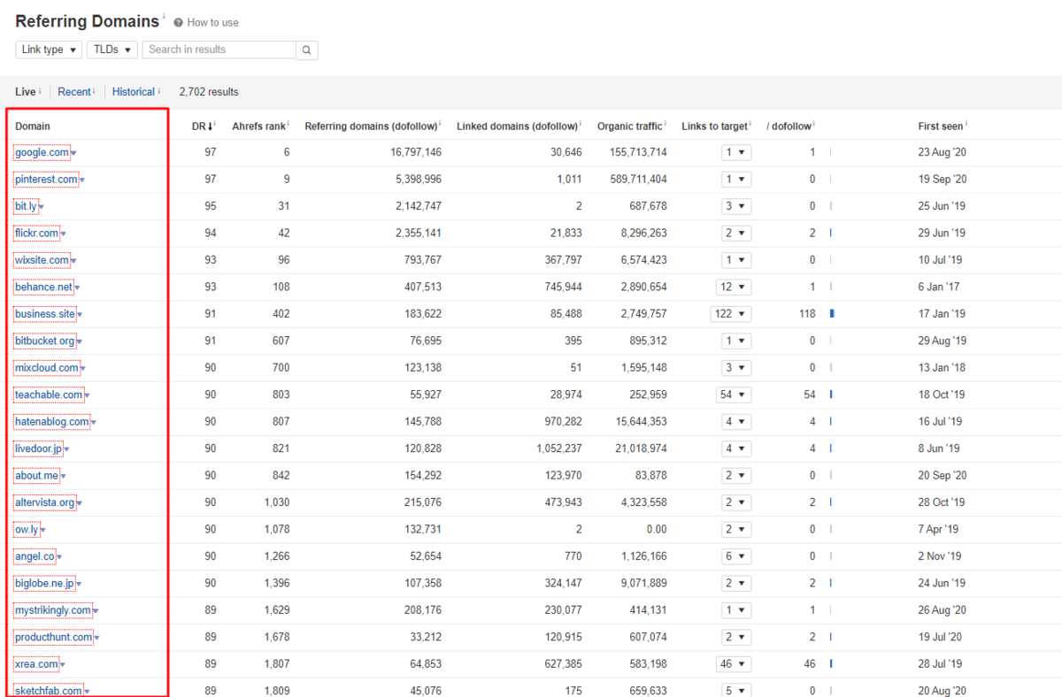1062x697 pixels.
Task: Click info icon beside Organic traffic header
Action: coord(666,125)
